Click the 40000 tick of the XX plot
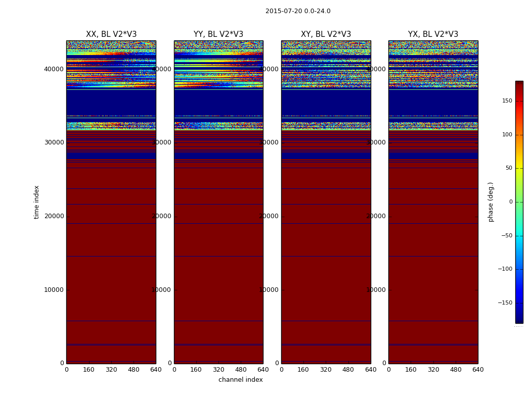Screen dimensions: 531x404 point(54,69)
